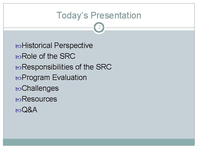Screen dimensions: 198x149
Task: Select Responsibilities of the SRC text
Action: point(67,67)
